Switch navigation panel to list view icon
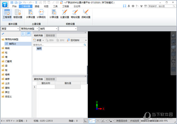This screenshot has height=124, width=177. [x=23, y=34]
